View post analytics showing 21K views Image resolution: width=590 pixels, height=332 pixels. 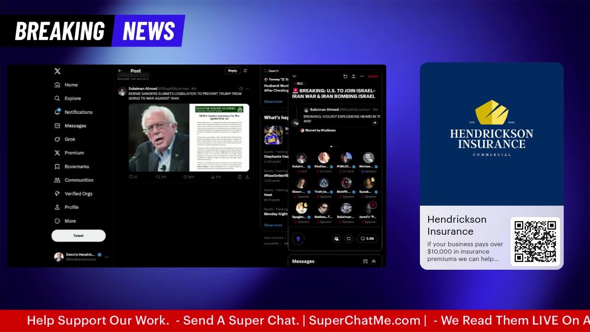tap(216, 177)
